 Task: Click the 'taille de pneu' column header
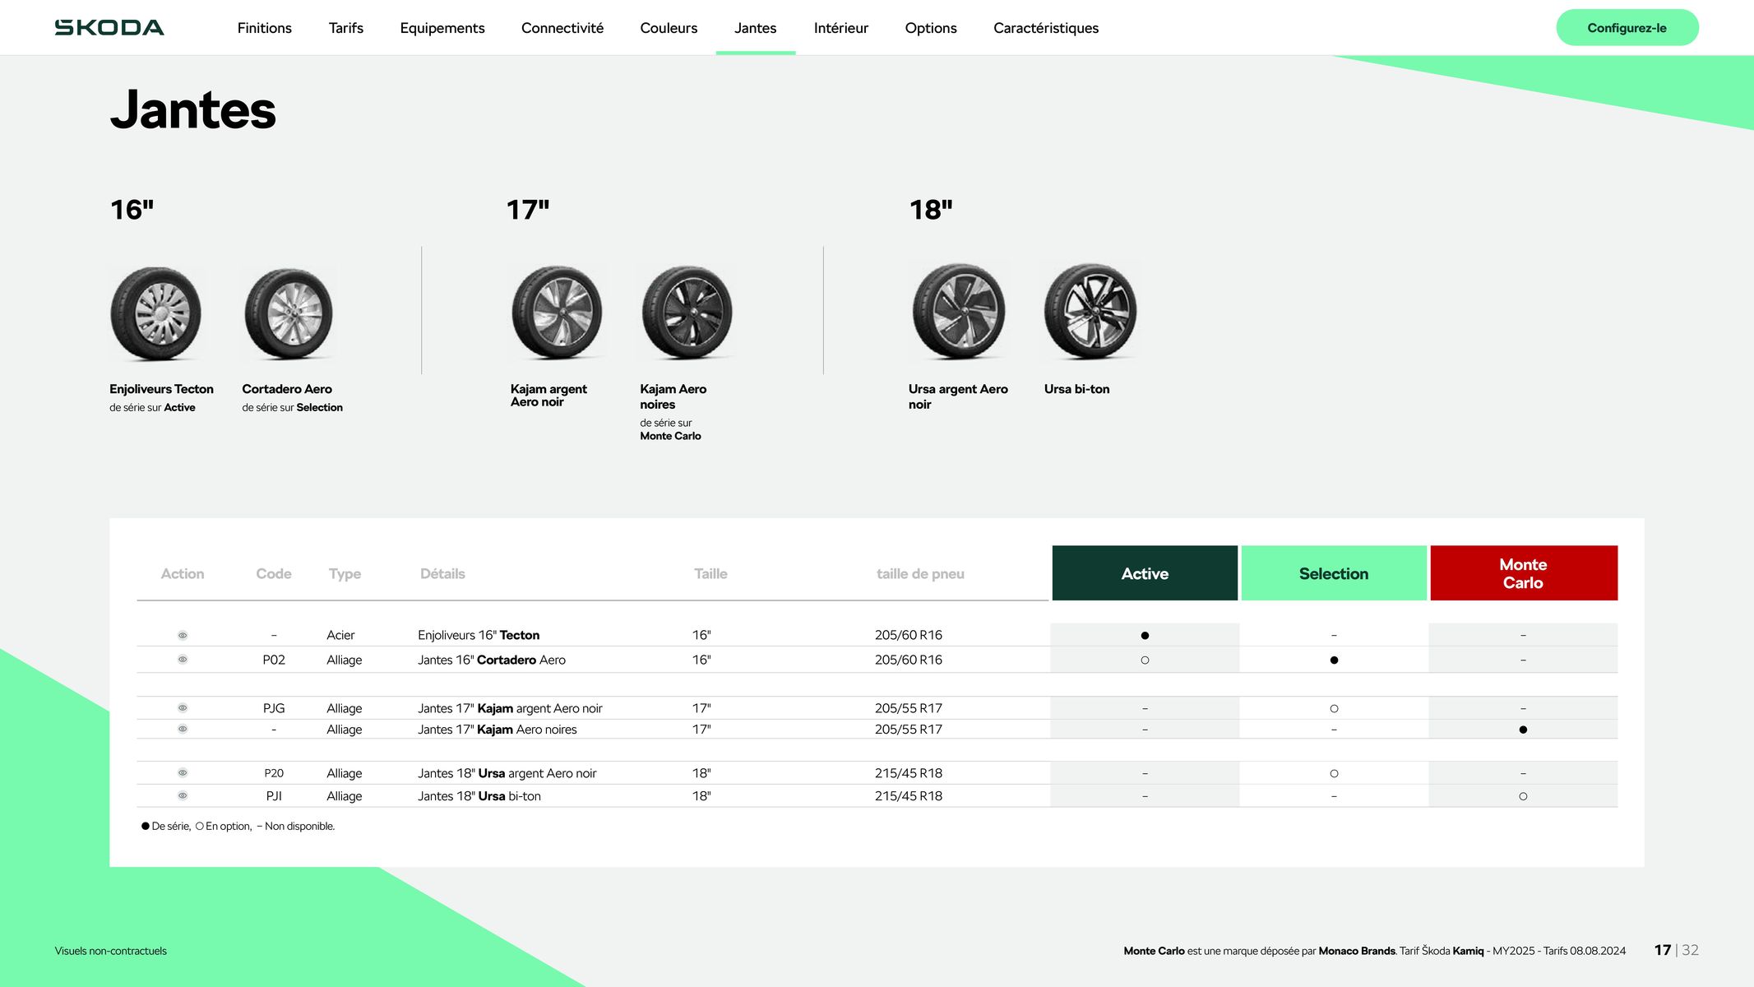coord(920,573)
